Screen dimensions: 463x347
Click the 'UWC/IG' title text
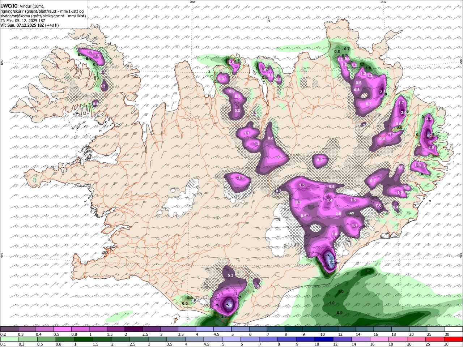[9, 6]
